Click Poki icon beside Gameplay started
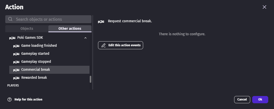Viewport: 274px width, 109px height. coord(16,54)
